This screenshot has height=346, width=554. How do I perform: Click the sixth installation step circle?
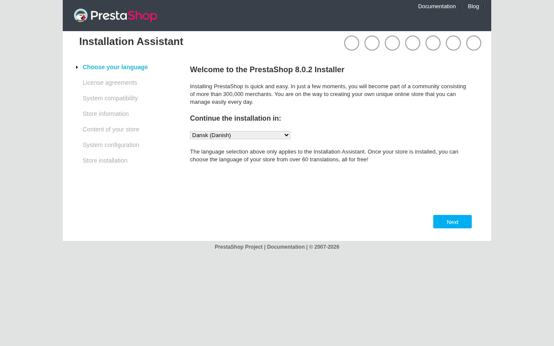[453, 43]
